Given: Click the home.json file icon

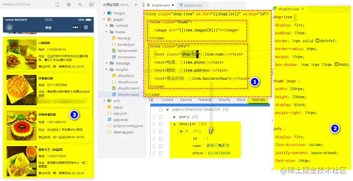Looking at the screenshot, I should click(x=114, y=45).
